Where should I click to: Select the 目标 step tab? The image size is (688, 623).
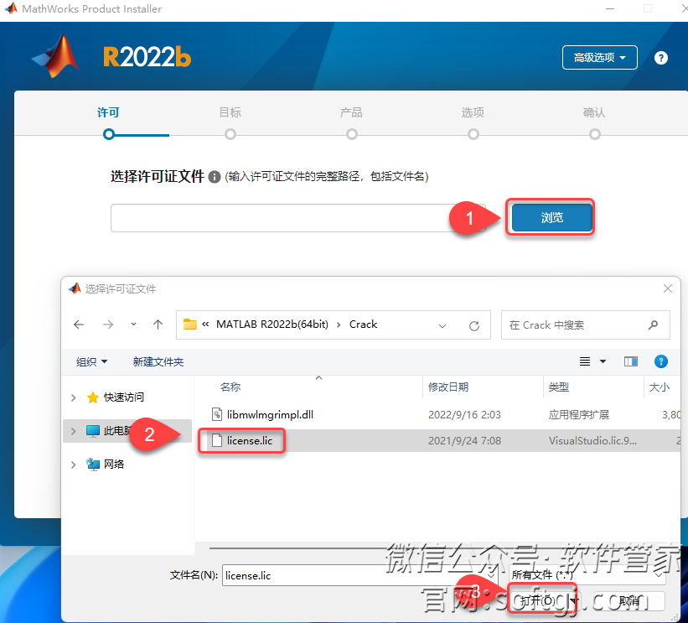point(230,112)
